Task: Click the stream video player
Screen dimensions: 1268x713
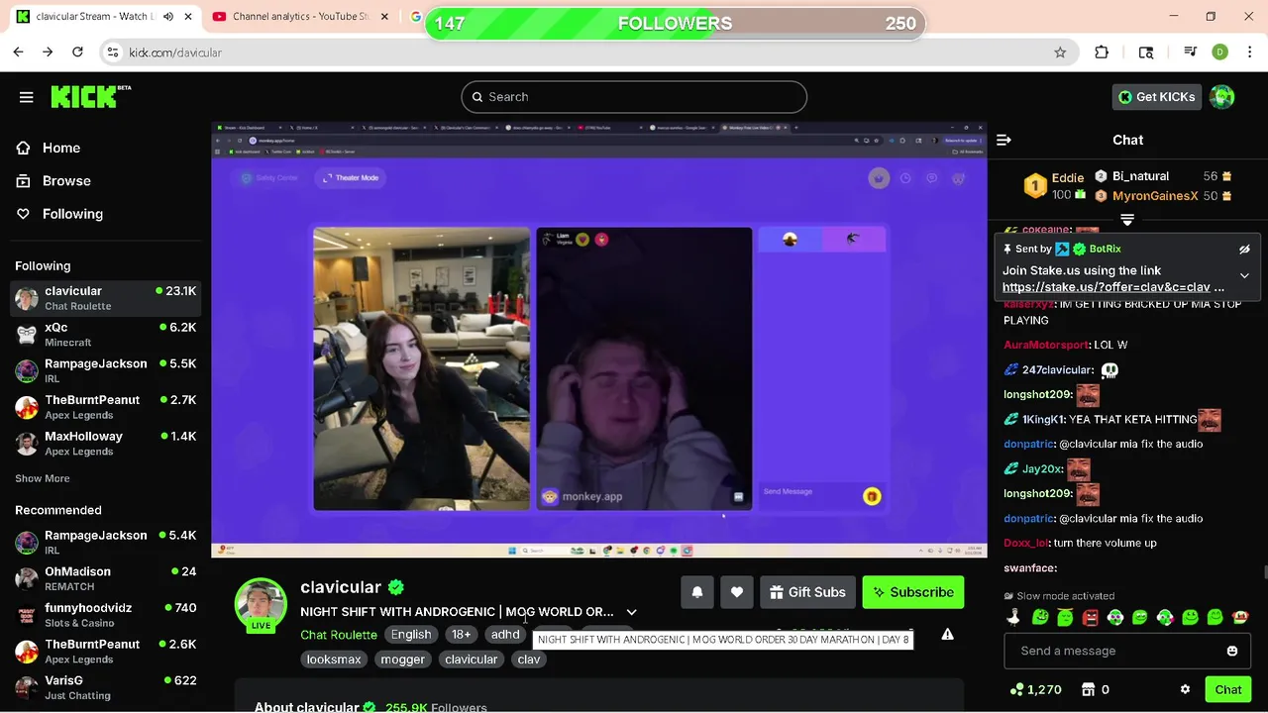Action: point(599,340)
